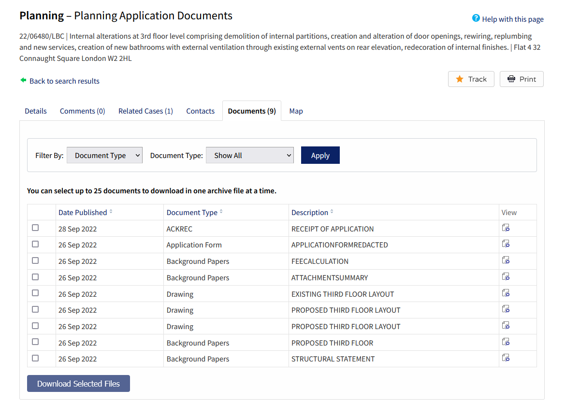Select the ATTACHMENTSUMMARY row checkbox
The image size is (580, 404).
pos(35,277)
